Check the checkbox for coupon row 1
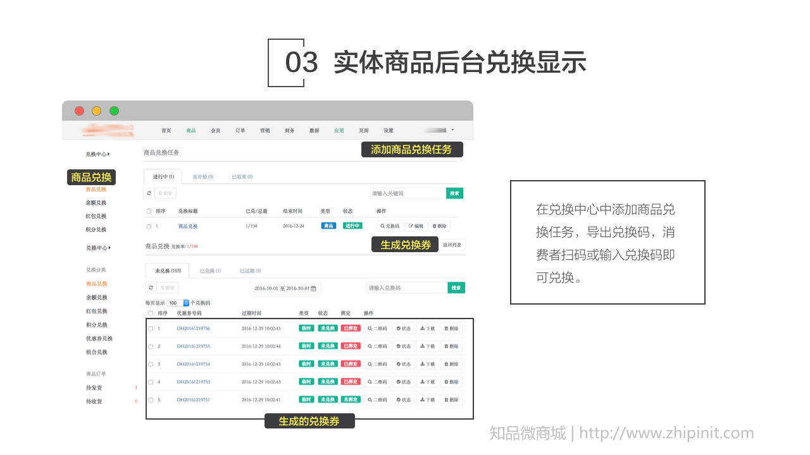The height and width of the screenshot is (455, 810). [151, 329]
